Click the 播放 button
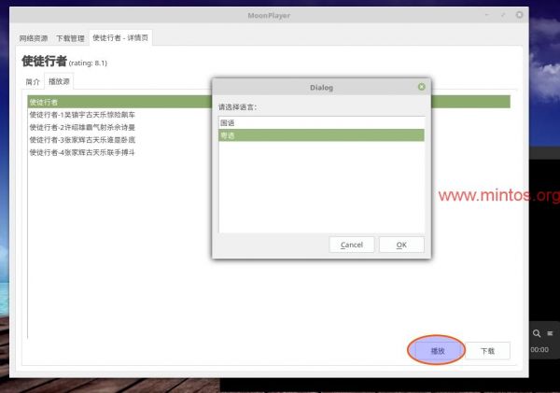The image size is (560, 393). pos(437,351)
